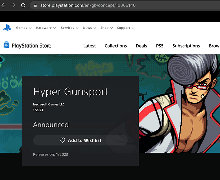Viewport: 220px width, 180px height.
Task: Expand the News dropdown menu
Action: click(90, 28)
